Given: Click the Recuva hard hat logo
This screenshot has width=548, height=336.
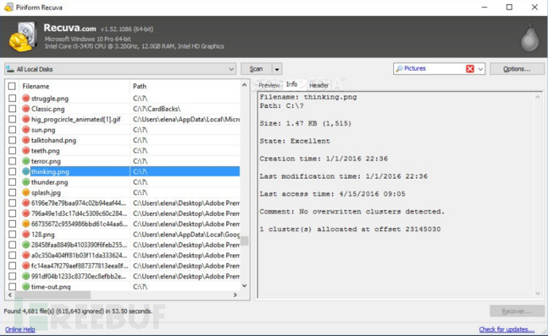Looking at the screenshot, I should click(x=22, y=37).
